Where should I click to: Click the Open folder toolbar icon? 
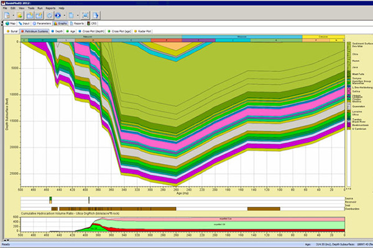click(19, 15)
